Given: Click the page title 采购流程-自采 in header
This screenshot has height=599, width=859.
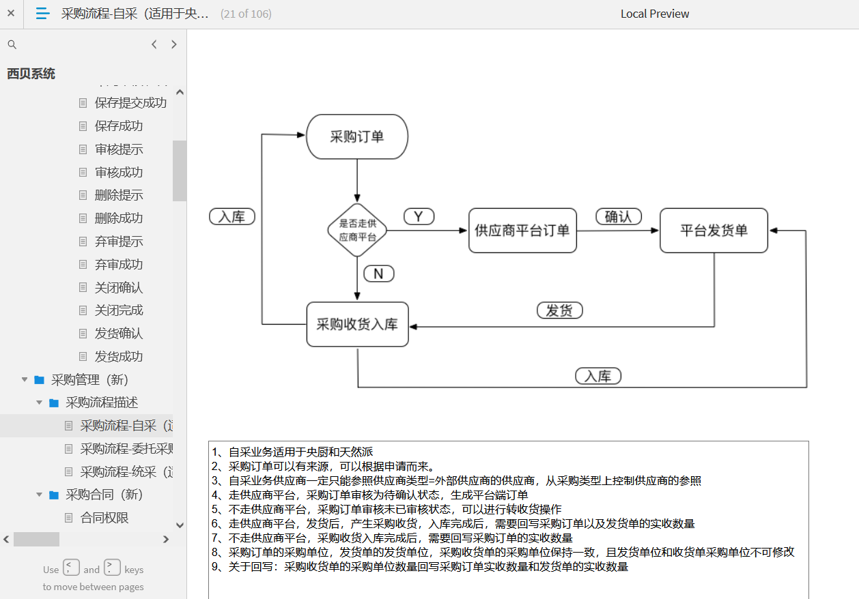Looking at the screenshot, I should coord(135,14).
